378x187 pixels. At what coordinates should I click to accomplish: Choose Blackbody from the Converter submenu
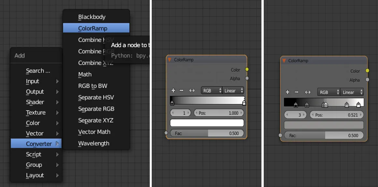(x=96, y=17)
